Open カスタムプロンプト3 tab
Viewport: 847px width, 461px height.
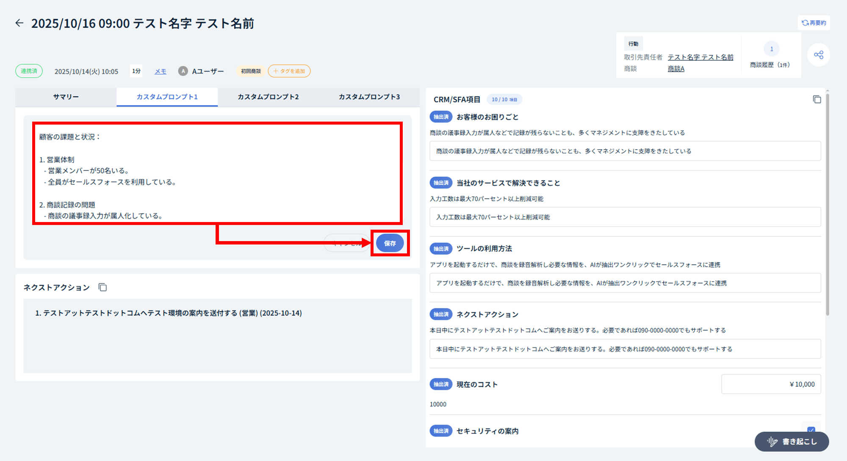click(x=369, y=97)
